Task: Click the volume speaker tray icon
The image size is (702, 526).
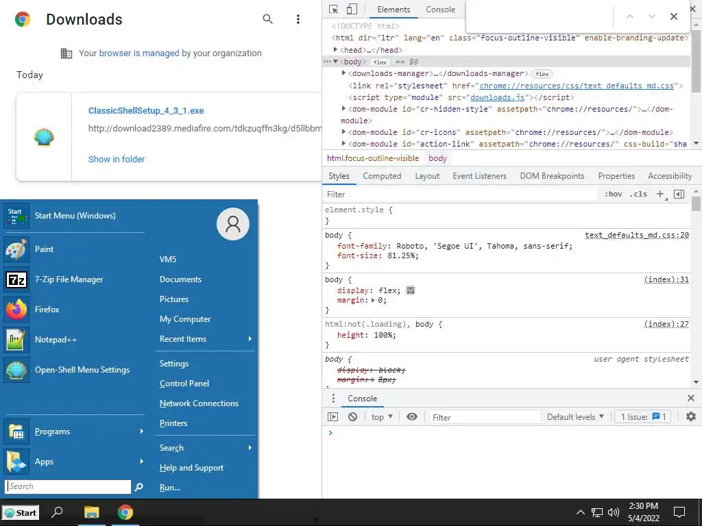Action: pyautogui.click(x=614, y=512)
